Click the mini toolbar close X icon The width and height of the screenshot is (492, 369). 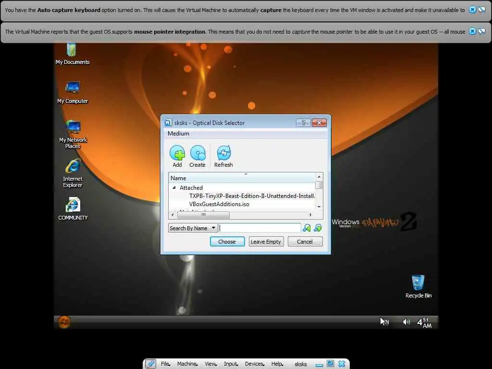point(342,364)
